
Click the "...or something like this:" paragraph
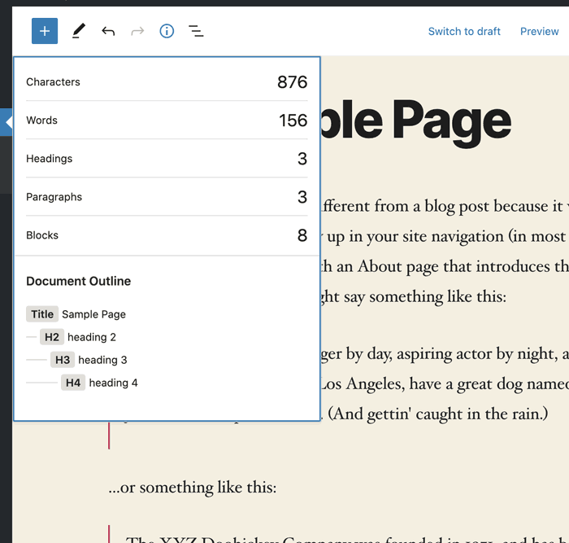[x=192, y=487]
